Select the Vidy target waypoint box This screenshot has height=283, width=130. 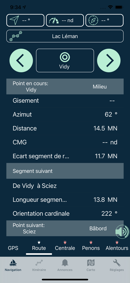[65, 61]
